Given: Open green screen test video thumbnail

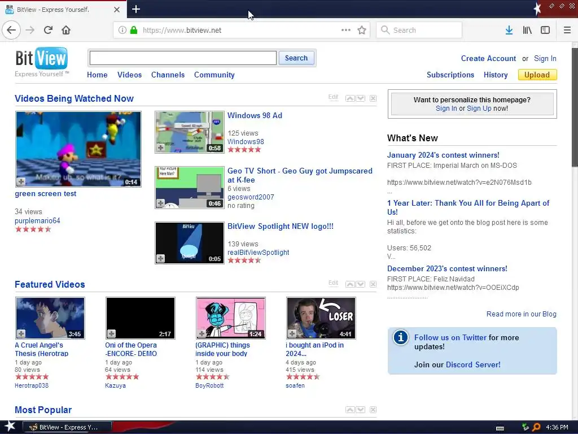Looking at the screenshot, I should point(78,149).
